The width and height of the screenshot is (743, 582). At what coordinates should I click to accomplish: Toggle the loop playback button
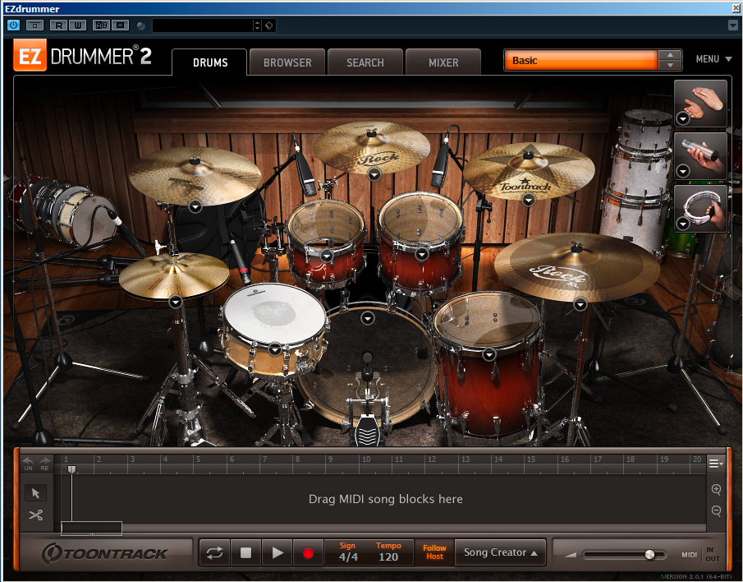[214, 552]
